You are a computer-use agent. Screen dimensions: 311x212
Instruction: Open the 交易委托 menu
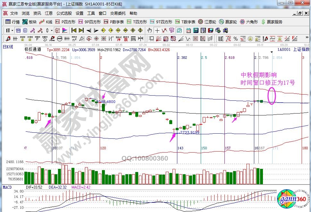118,13
